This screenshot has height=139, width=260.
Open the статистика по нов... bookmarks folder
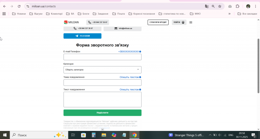coord(172,14)
